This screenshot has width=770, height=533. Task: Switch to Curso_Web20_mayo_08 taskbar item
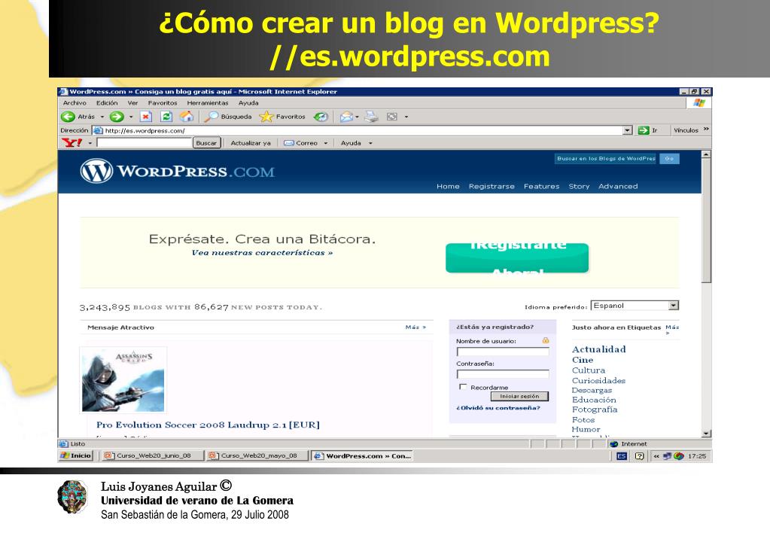[x=257, y=455]
